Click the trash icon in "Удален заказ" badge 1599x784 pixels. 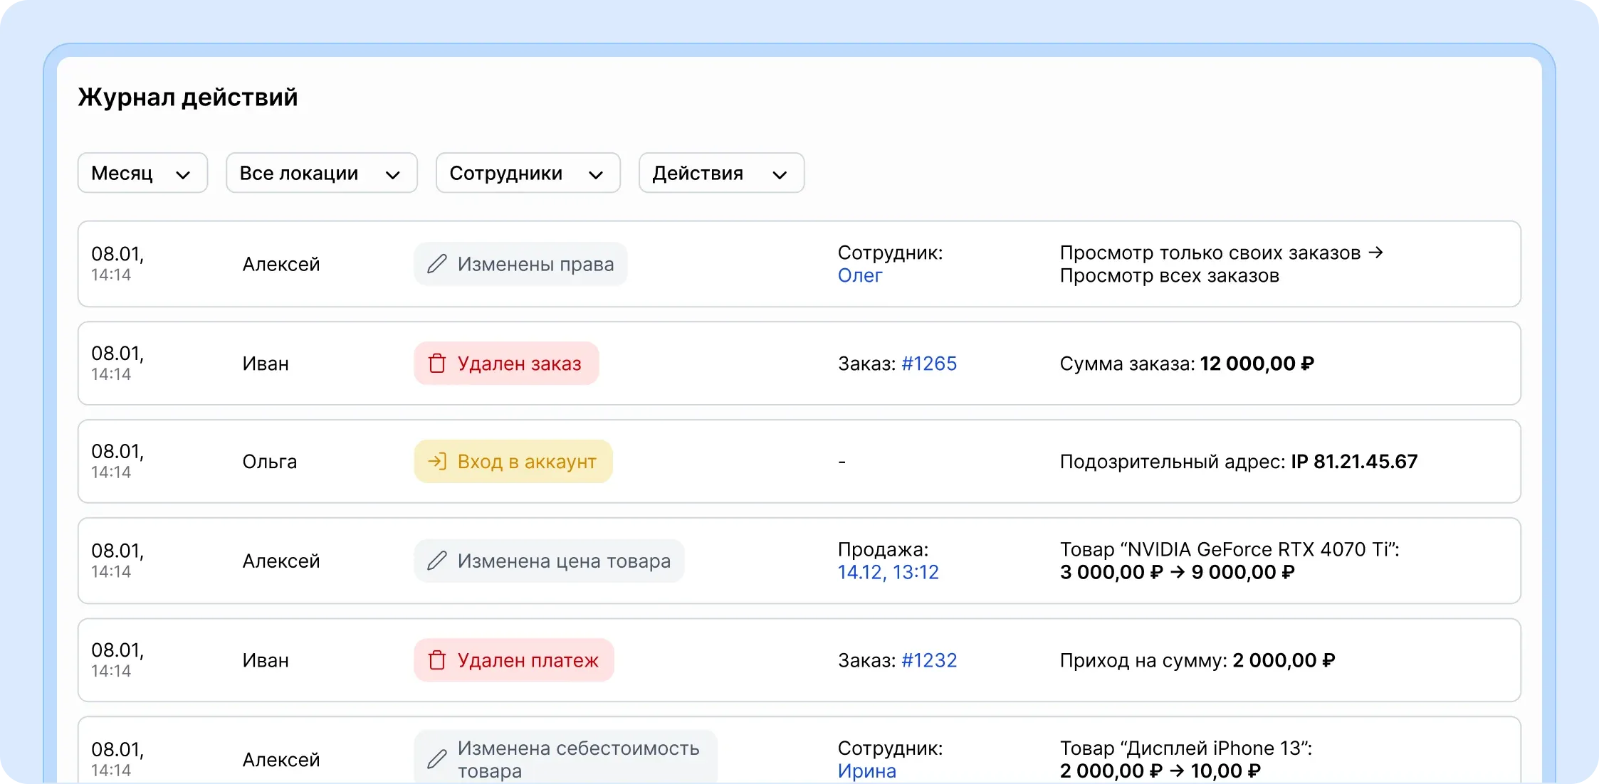point(437,364)
